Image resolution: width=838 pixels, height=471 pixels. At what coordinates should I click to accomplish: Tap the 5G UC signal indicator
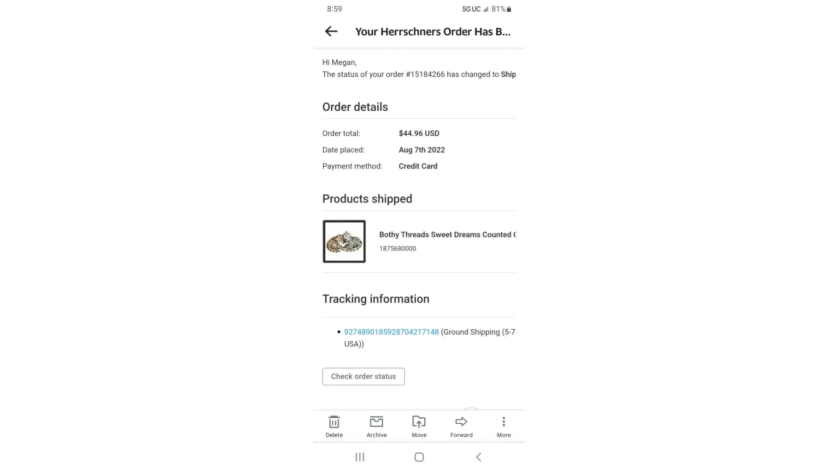471,9
